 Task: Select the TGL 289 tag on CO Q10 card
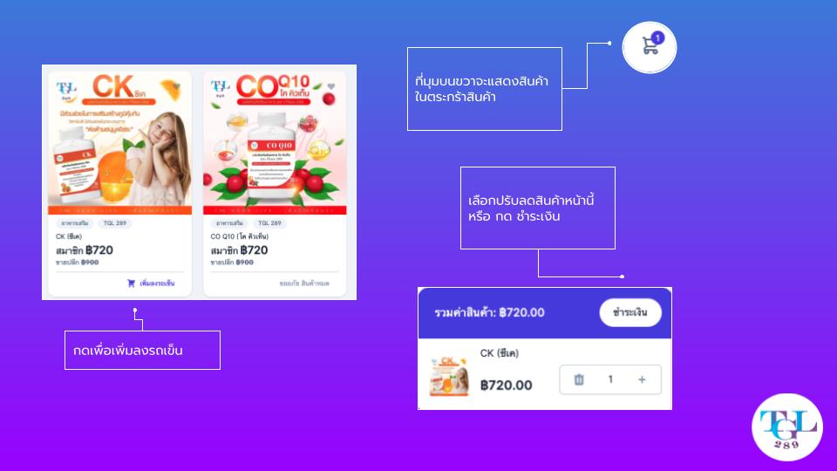pyautogui.click(x=269, y=223)
